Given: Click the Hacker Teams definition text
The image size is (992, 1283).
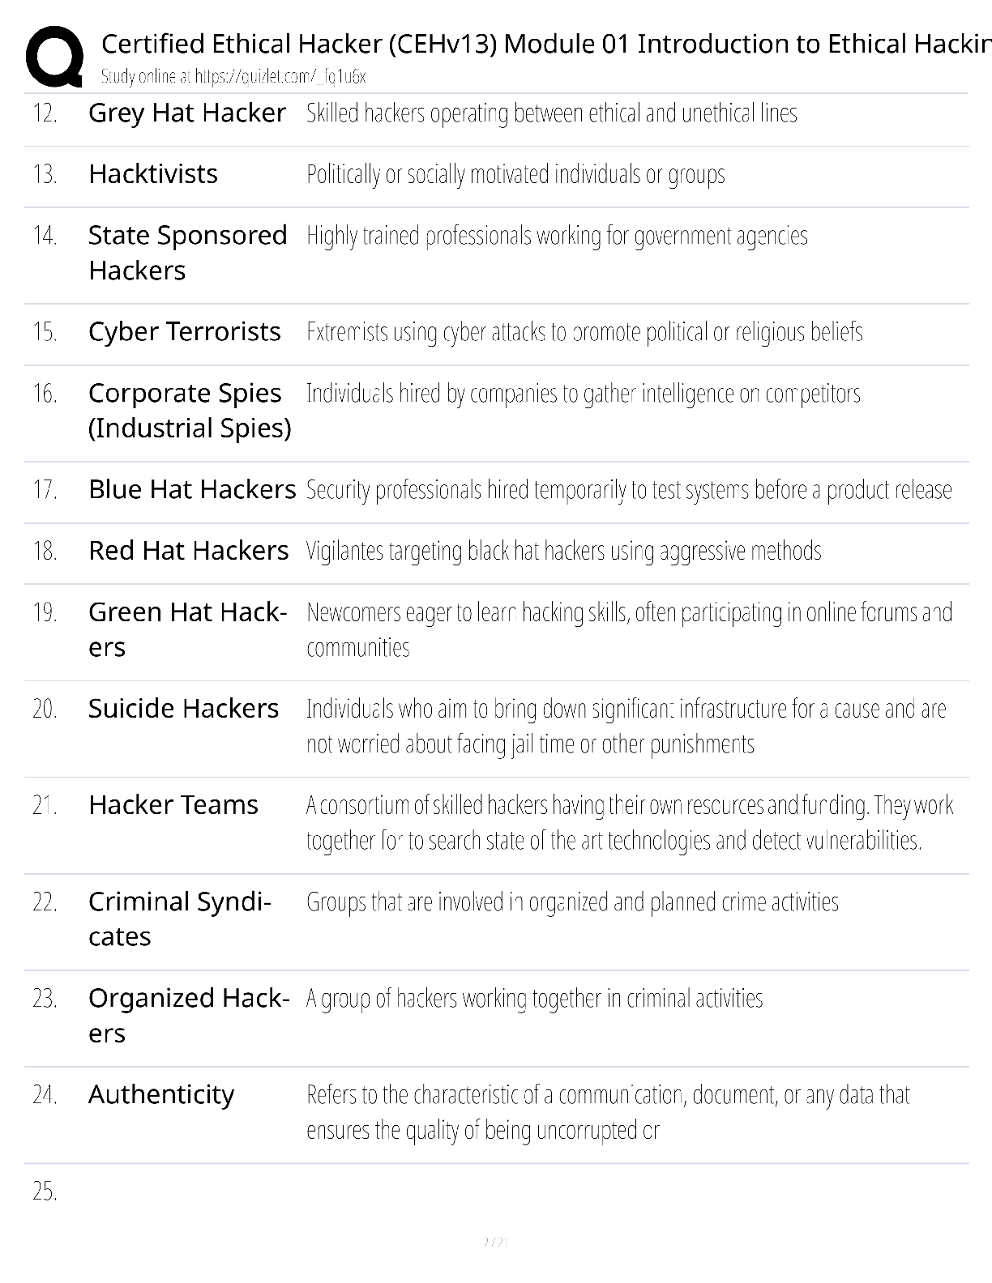Looking at the screenshot, I should (x=630, y=823).
